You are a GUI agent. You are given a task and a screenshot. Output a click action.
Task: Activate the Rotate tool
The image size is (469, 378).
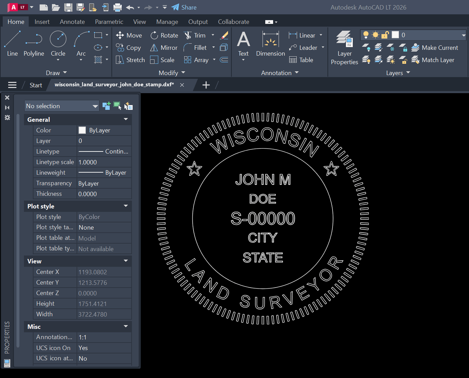click(x=164, y=35)
